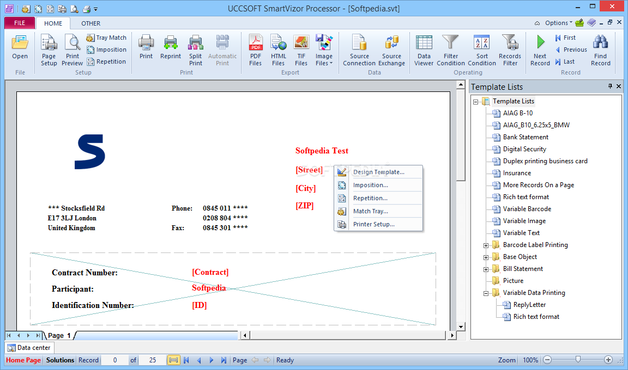This screenshot has width=628, height=370.
Task: Open the Image Files dropdown
Action: coord(324,51)
